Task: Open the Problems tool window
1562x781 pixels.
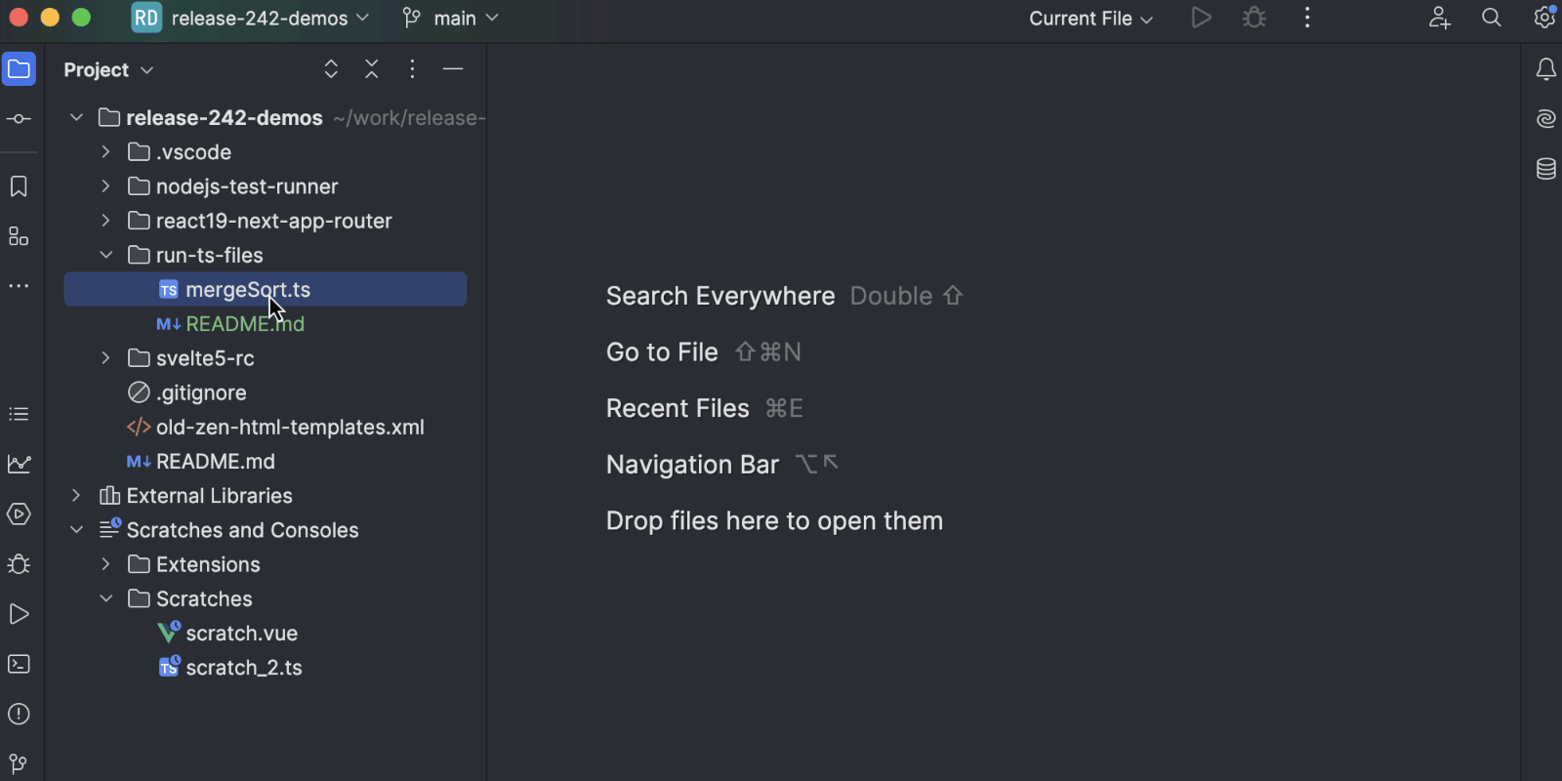Action: point(19,714)
